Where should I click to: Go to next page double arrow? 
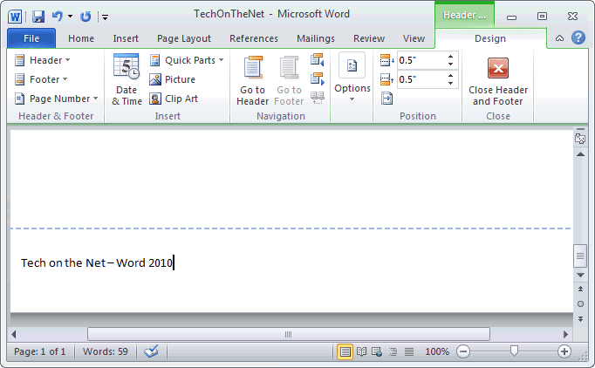point(580,319)
